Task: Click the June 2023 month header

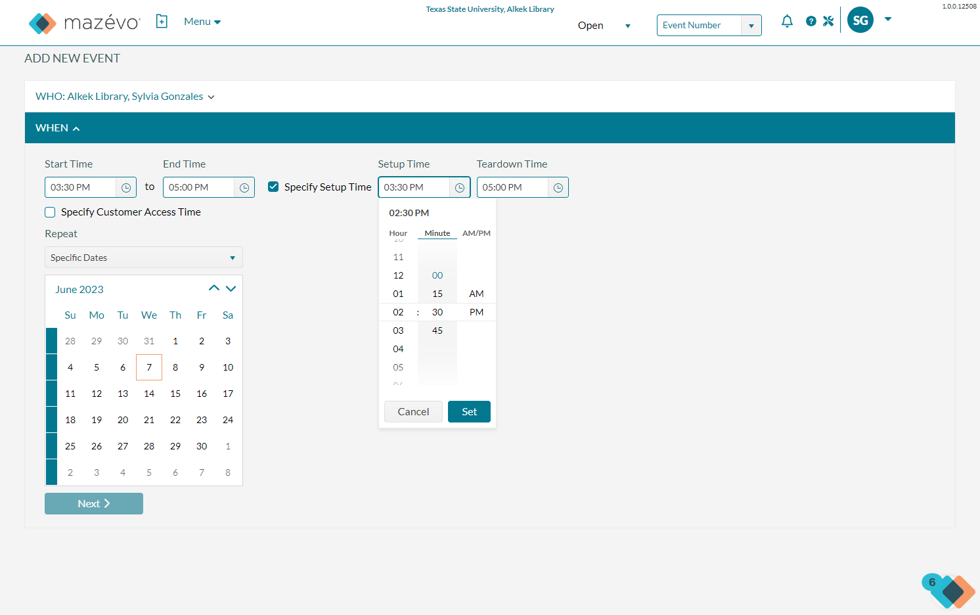Action: 79,290
